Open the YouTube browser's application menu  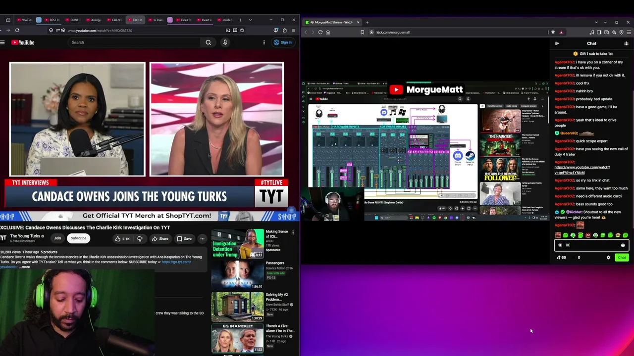pyautogui.click(x=294, y=30)
